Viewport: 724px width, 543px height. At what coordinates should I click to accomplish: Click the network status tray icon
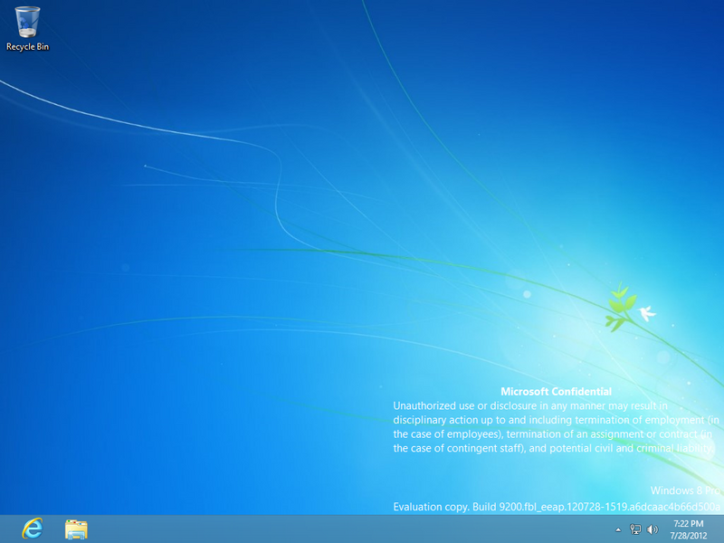click(x=635, y=529)
